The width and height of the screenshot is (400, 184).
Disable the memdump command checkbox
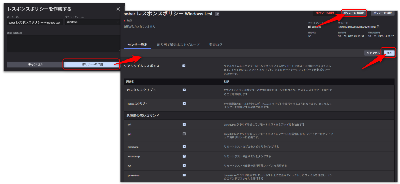tap(184, 147)
